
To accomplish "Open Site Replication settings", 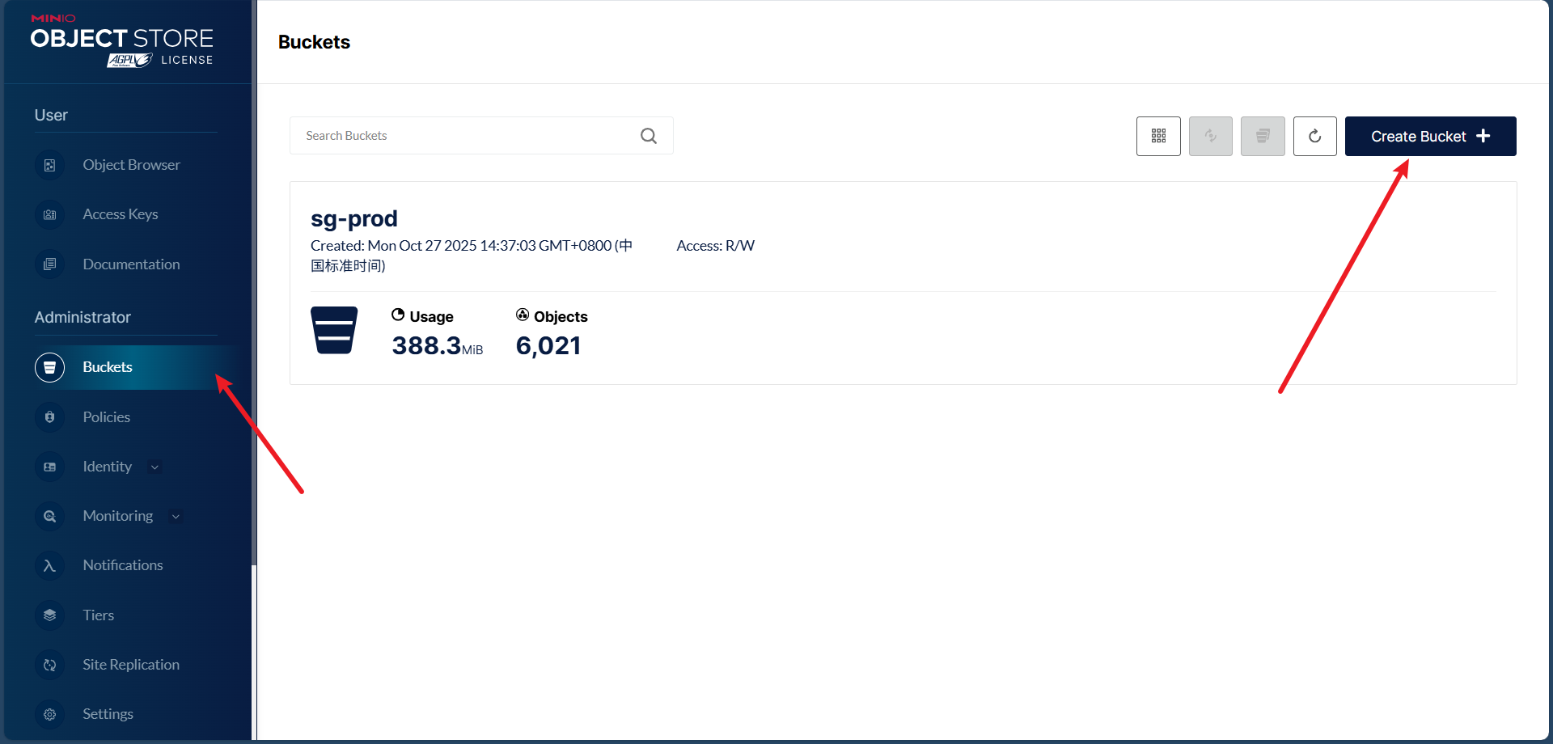I will click(131, 665).
